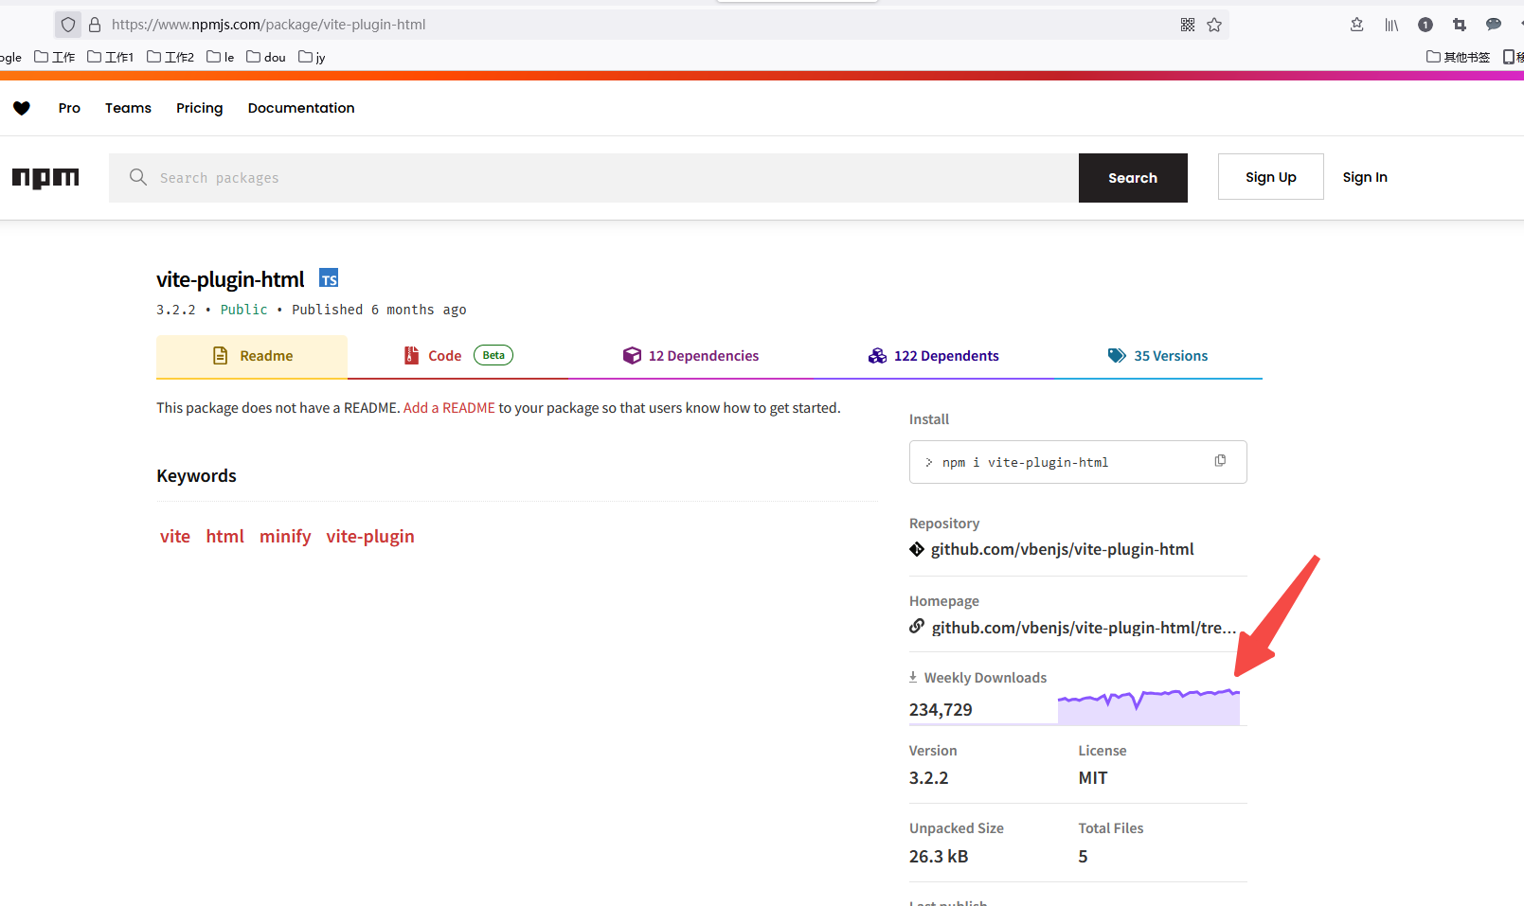
Task: Open the QR code icon in address bar
Action: click(1188, 25)
